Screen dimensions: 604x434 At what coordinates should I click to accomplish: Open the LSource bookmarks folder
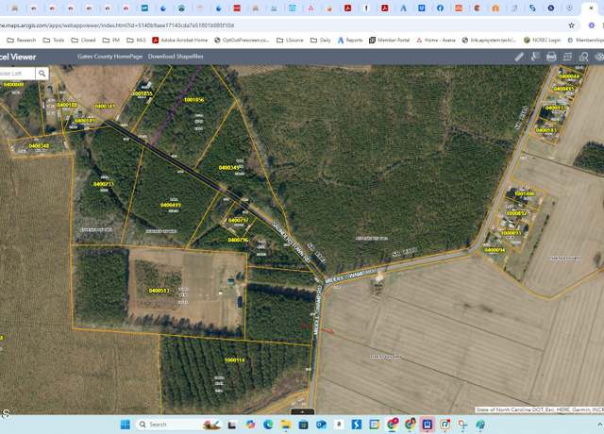coord(290,40)
